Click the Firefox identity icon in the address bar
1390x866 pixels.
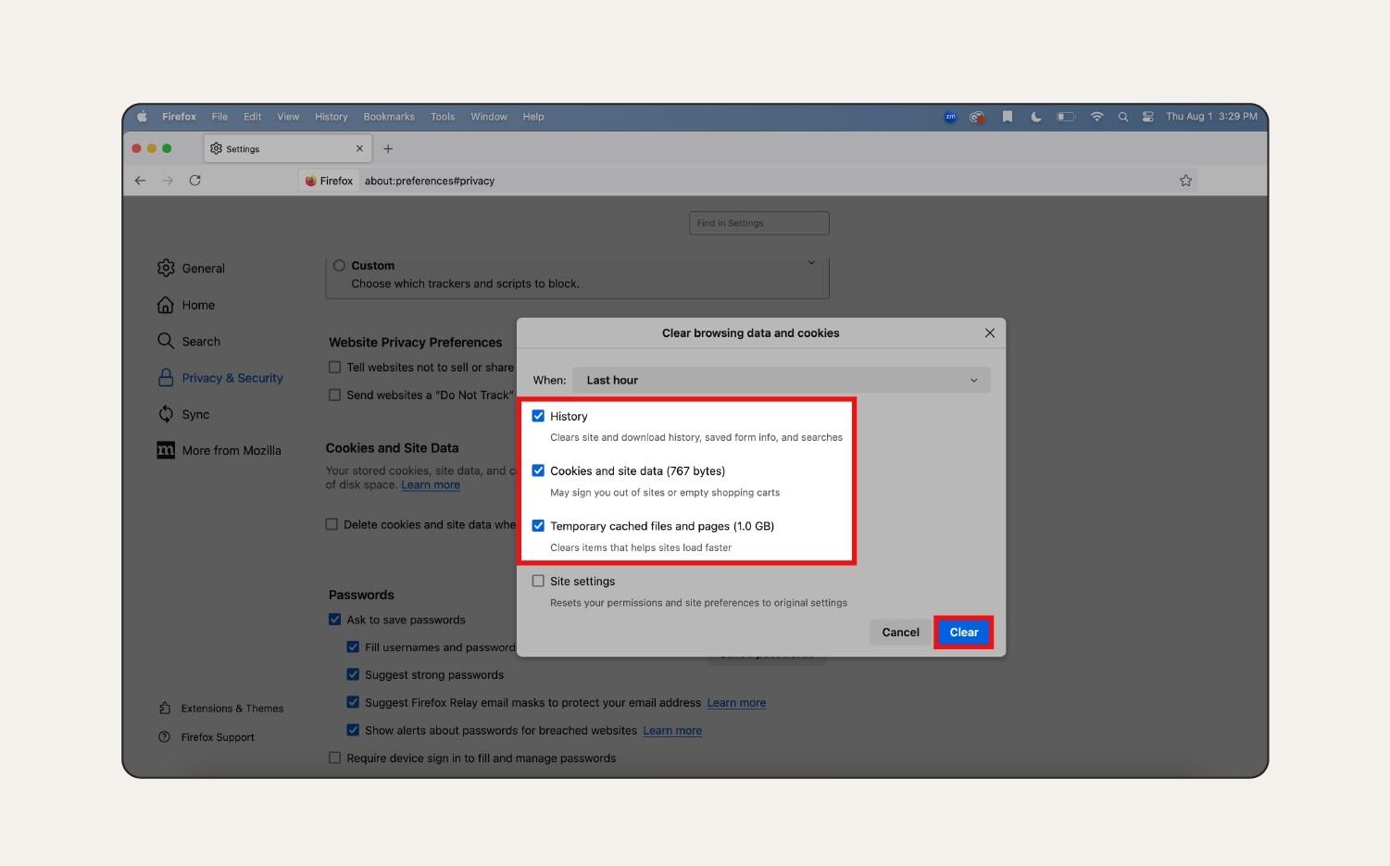[x=330, y=181]
